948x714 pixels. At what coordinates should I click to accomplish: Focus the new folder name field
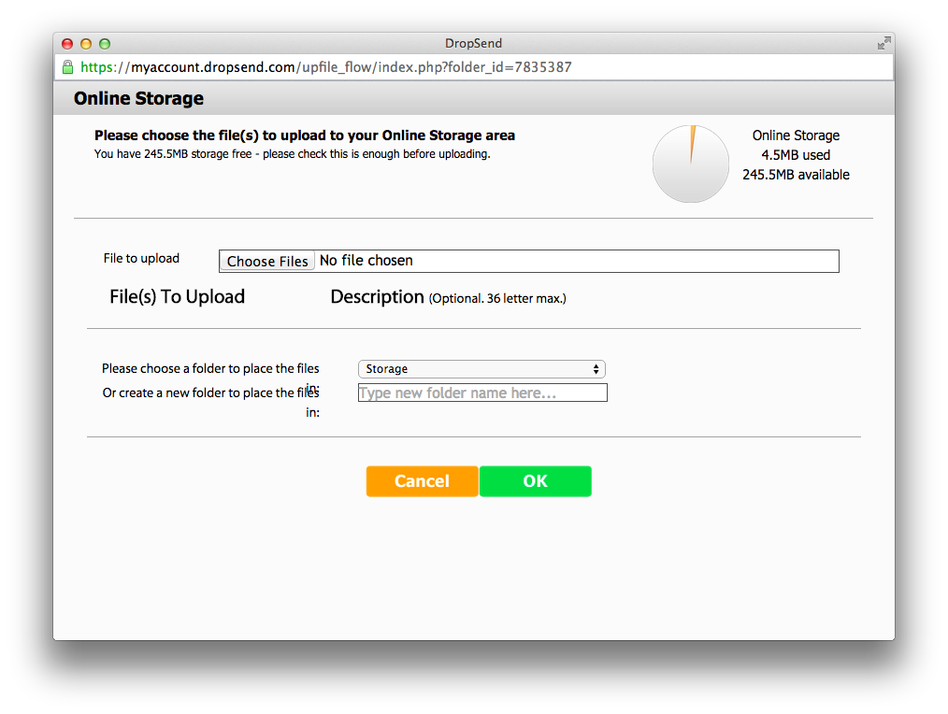482,393
